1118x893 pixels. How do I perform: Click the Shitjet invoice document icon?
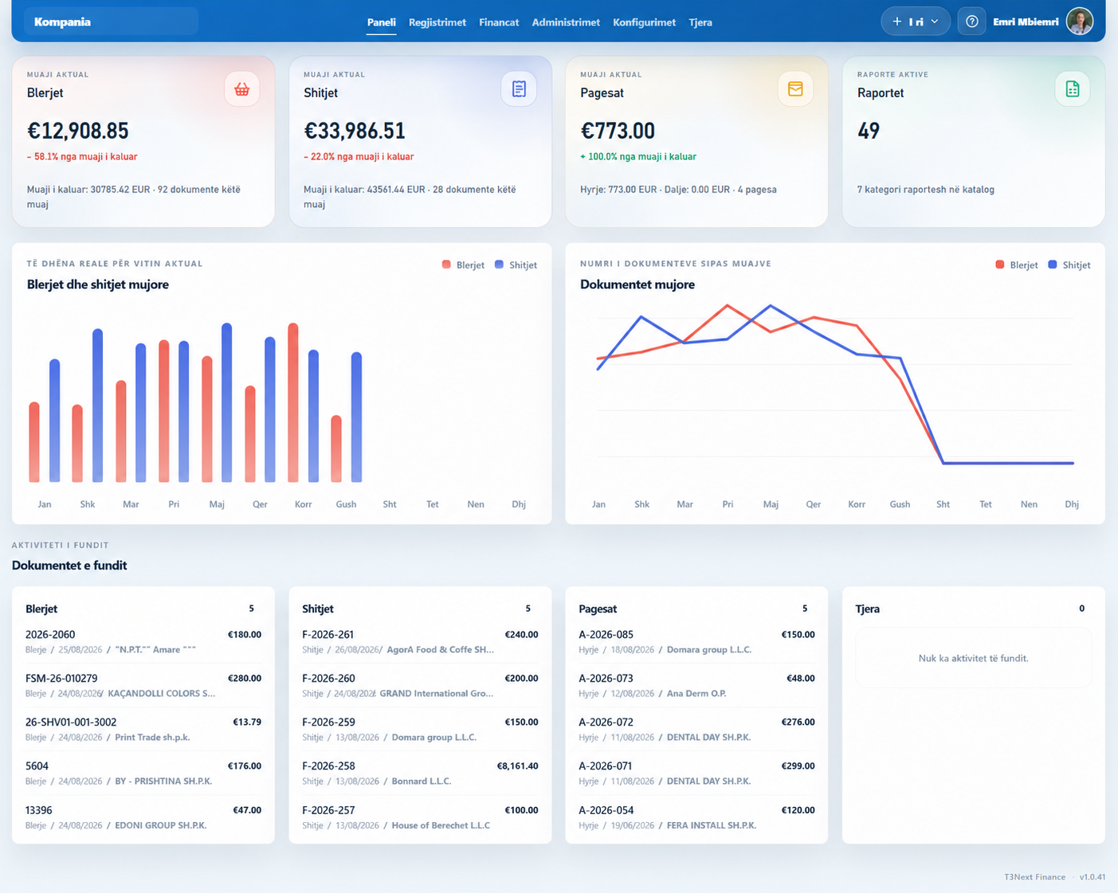click(x=519, y=89)
